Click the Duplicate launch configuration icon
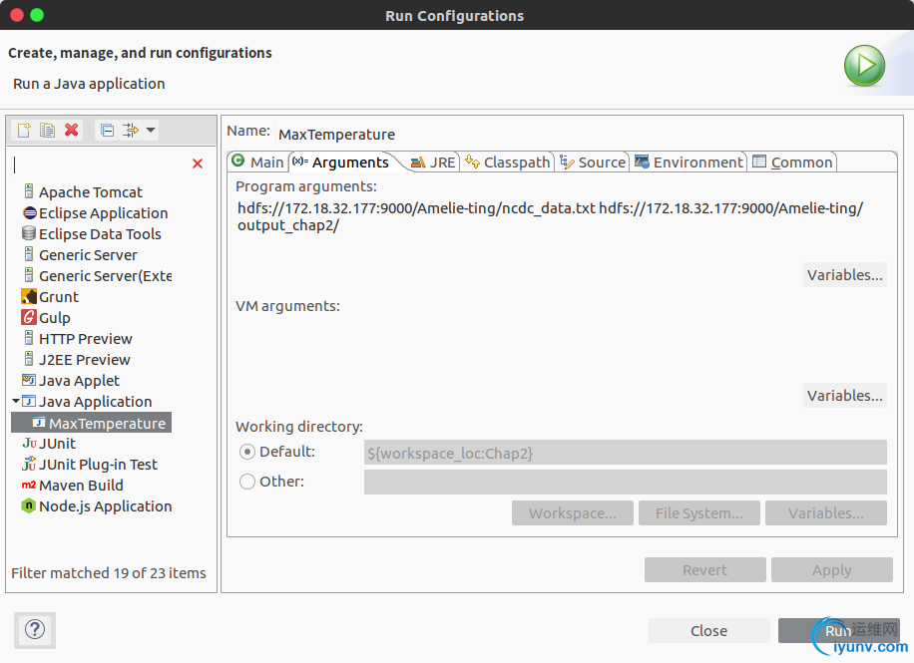 (x=47, y=130)
